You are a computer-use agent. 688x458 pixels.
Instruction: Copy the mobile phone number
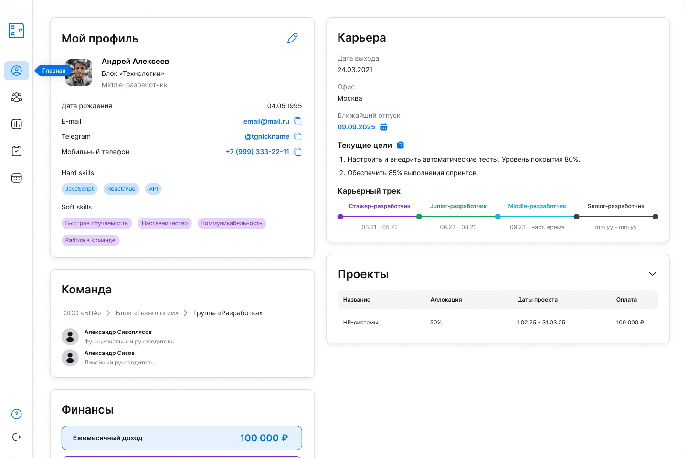pos(298,152)
